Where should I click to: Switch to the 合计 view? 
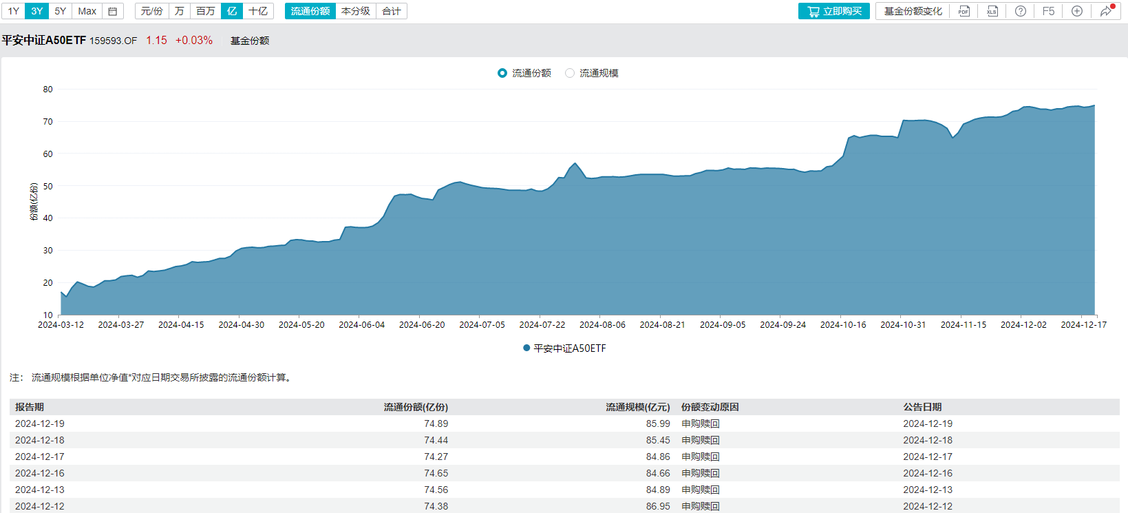pyautogui.click(x=392, y=11)
